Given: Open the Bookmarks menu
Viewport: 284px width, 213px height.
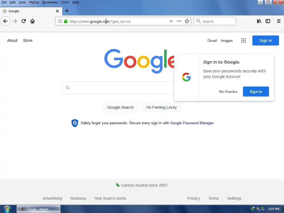Looking at the screenshot, I should (50, 2).
